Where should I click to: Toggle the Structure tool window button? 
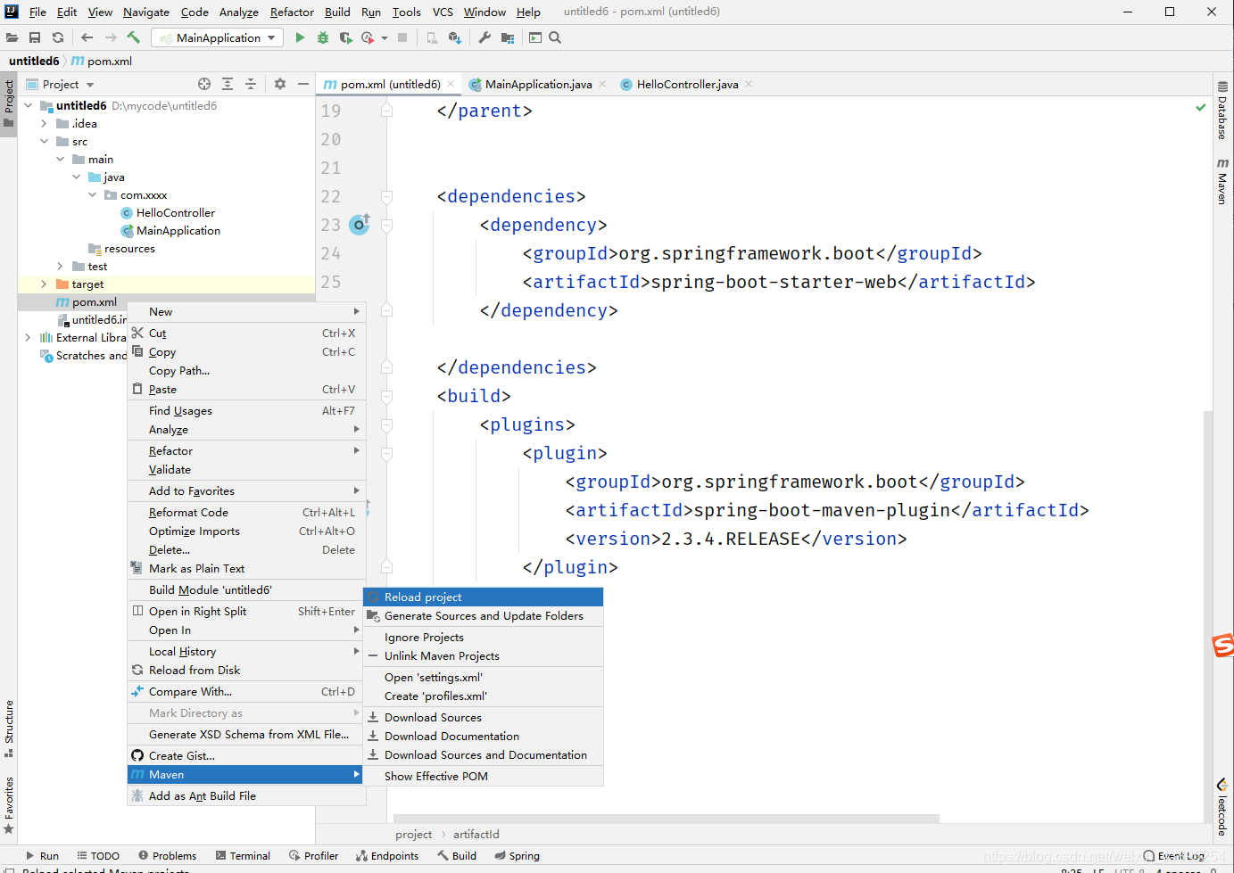(x=9, y=729)
